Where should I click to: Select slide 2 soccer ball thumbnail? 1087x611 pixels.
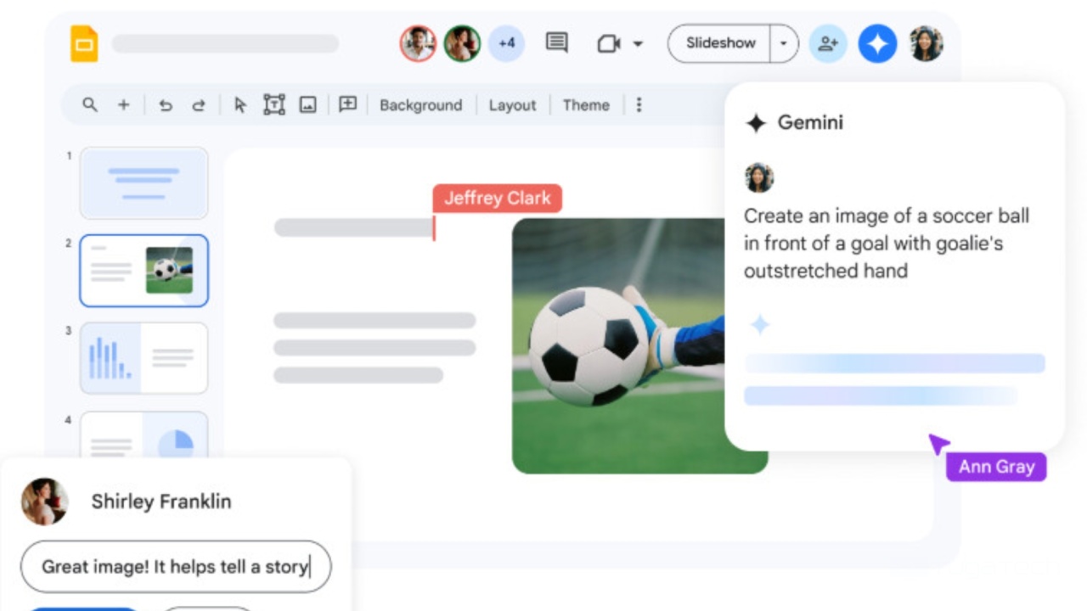click(x=144, y=271)
